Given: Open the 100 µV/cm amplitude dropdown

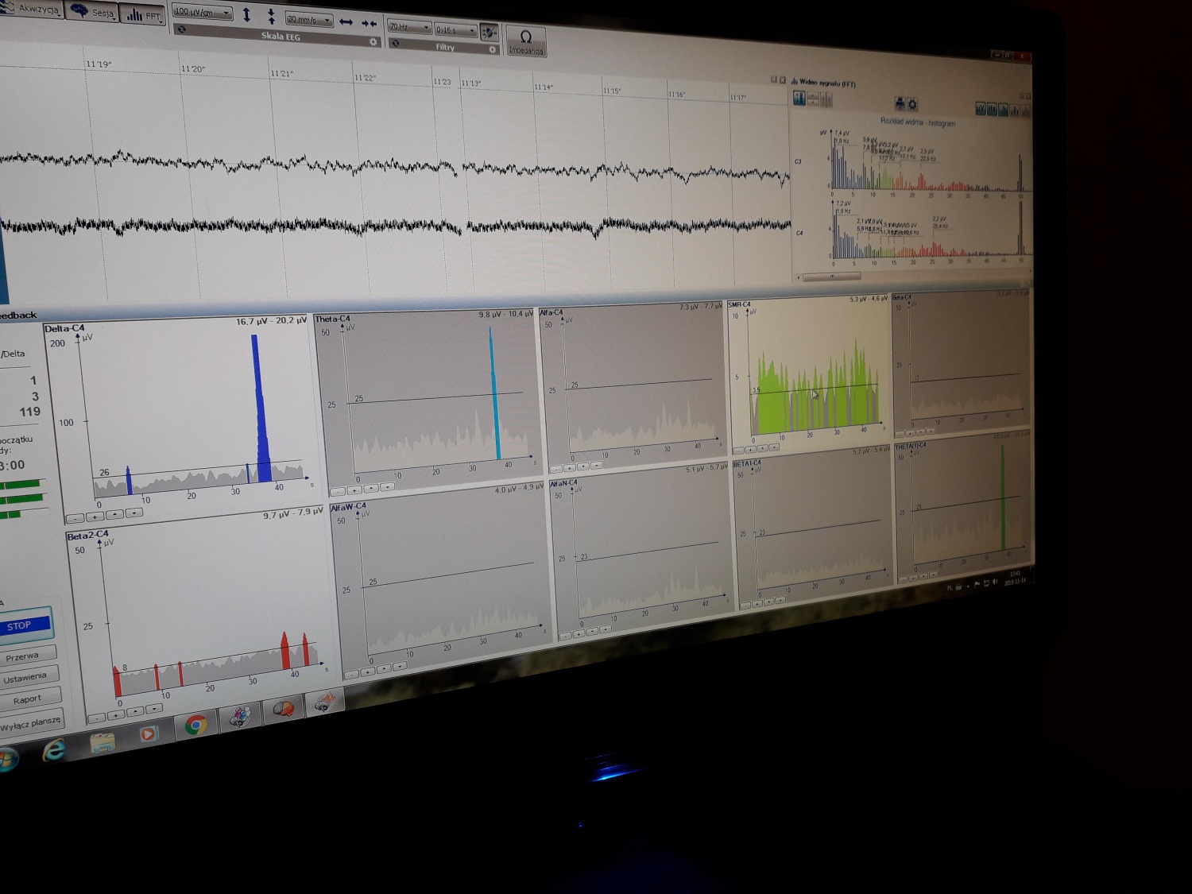Looking at the screenshot, I should [202, 13].
